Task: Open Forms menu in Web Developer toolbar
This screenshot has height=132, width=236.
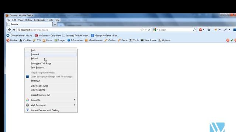Action: coord(48,40)
